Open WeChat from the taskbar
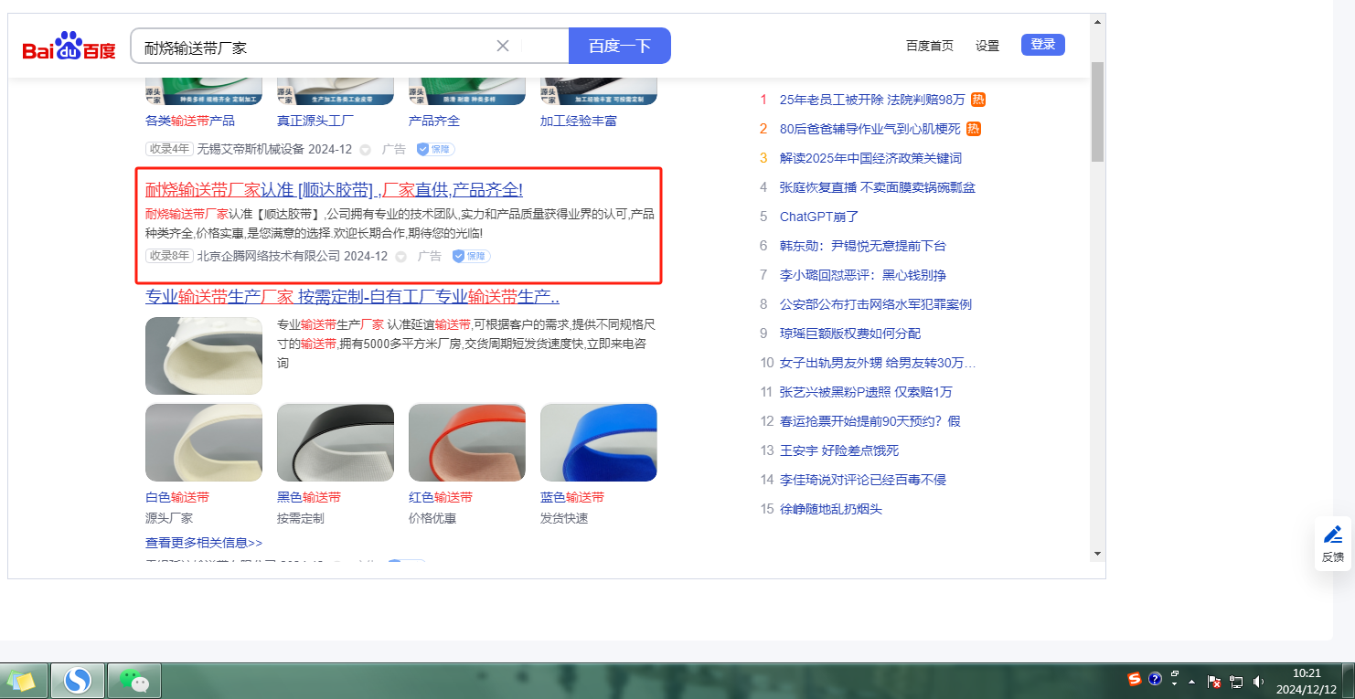The image size is (1355, 699). [134, 681]
